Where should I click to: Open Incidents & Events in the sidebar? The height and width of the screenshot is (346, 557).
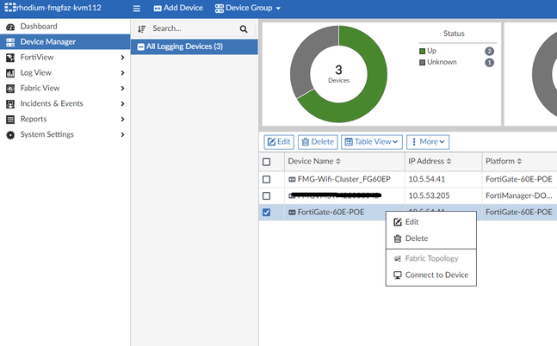pos(52,103)
